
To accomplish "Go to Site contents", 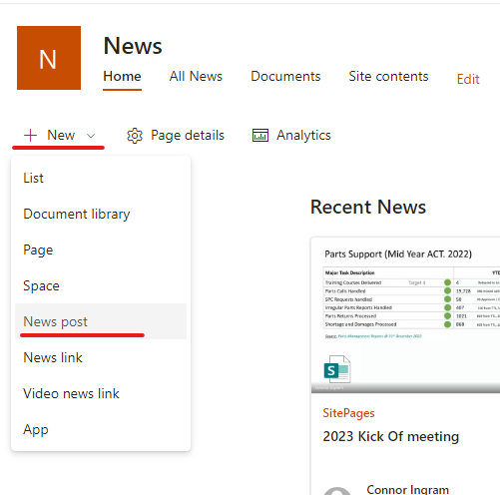I will point(388,77).
